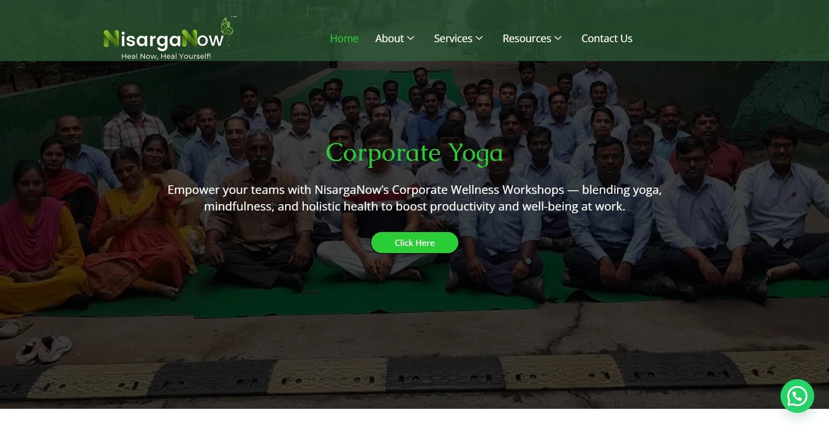
Task: Click the green Click Here button
Action: point(414,243)
